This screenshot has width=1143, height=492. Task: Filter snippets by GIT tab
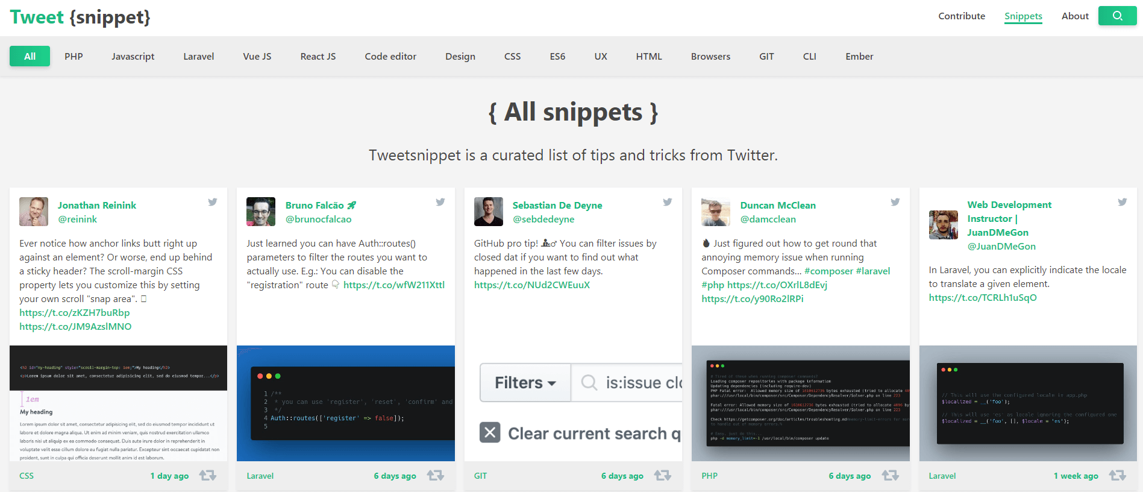point(766,56)
